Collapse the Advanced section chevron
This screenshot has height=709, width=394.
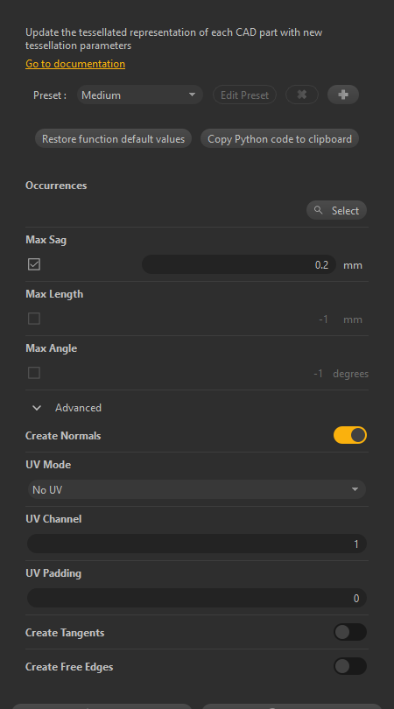[37, 408]
